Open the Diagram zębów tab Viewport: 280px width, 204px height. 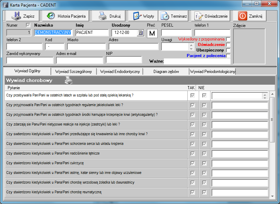[166, 72]
